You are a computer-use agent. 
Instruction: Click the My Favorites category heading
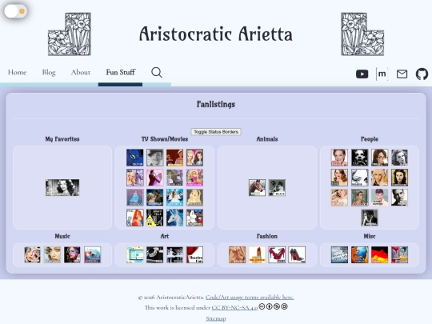point(62,139)
